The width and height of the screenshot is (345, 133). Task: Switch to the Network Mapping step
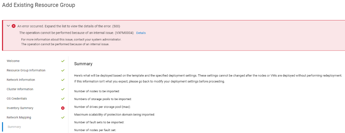[19, 117]
